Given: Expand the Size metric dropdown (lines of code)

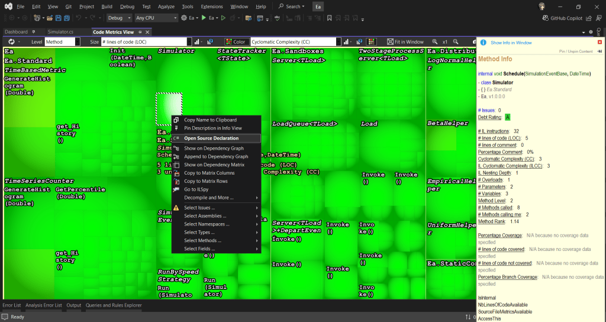Looking at the screenshot, I should 146,42.
